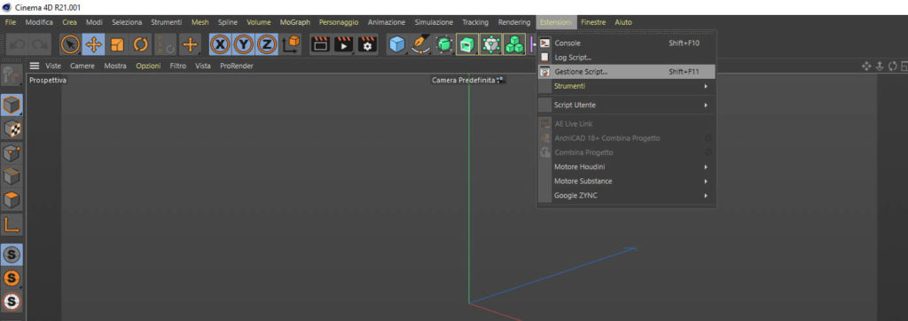Toggle Y axis lock
The width and height of the screenshot is (908, 321).
pos(243,44)
